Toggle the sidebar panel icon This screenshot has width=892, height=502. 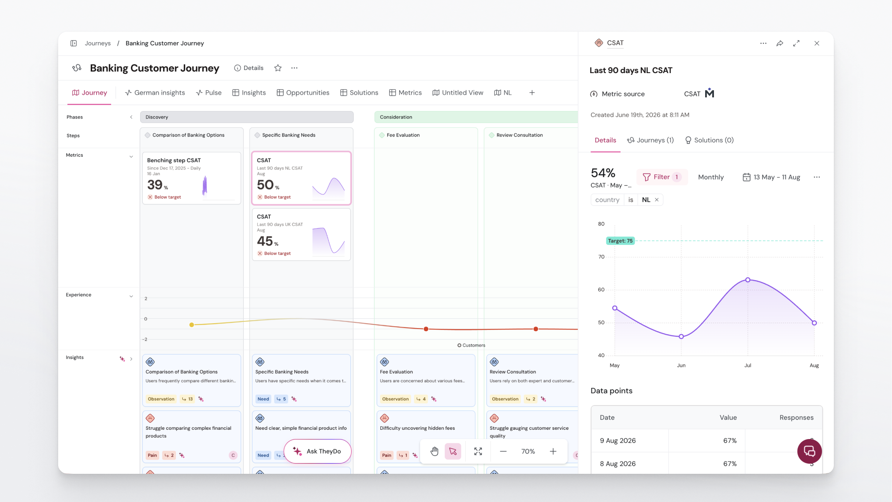pos(74,43)
